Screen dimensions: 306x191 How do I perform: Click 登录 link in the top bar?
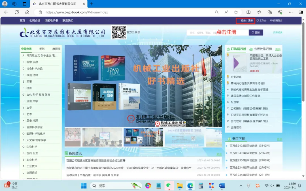click(x=243, y=20)
